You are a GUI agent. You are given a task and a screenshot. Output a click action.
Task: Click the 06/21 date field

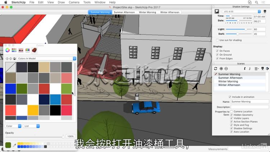click(259, 21)
